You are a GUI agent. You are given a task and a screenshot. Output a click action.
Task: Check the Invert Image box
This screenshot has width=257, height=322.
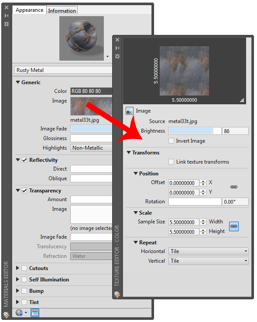171,141
